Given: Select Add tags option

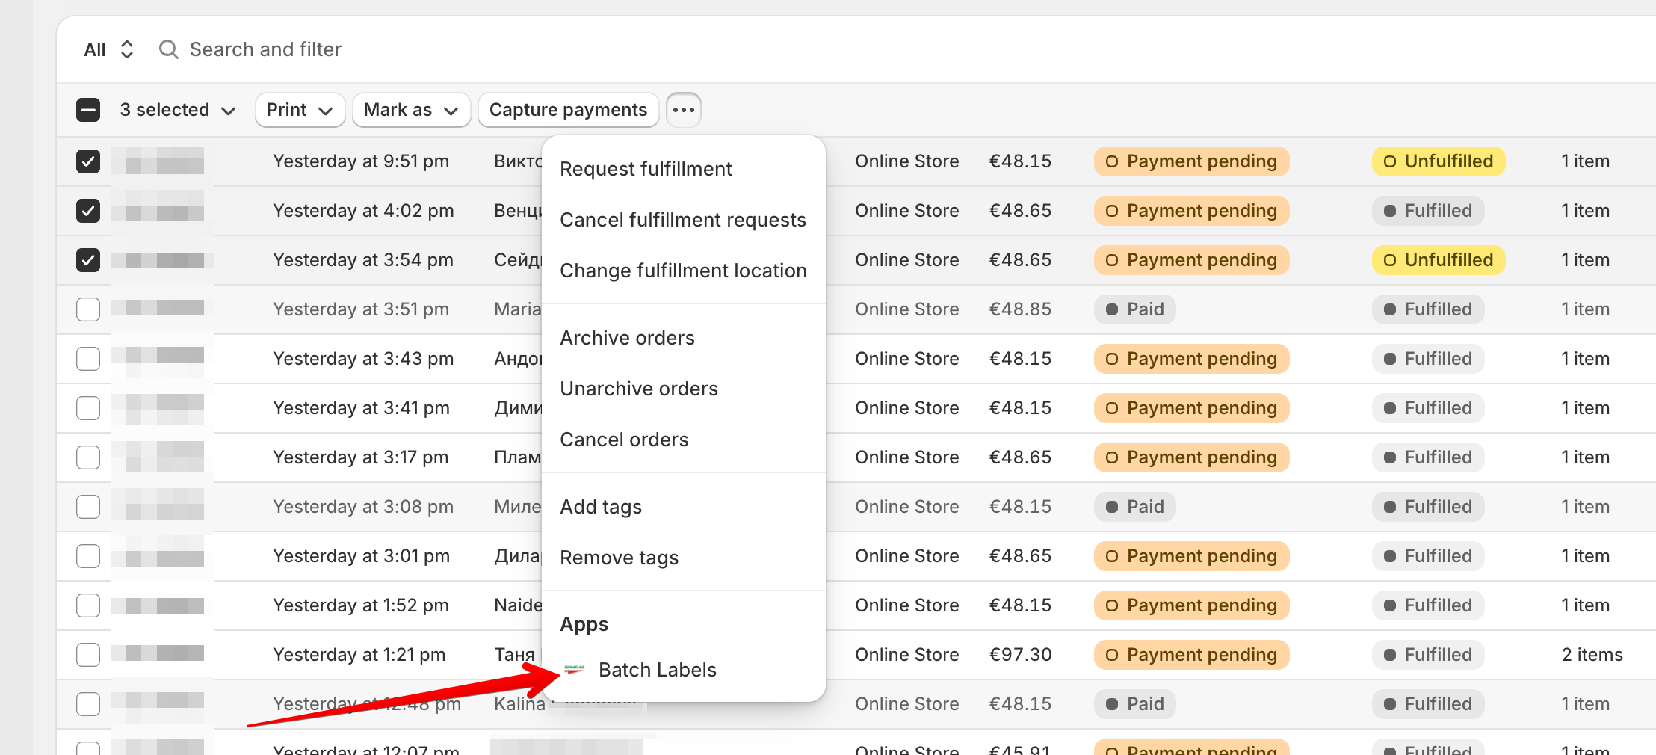Looking at the screenshot, I should 683,507.
